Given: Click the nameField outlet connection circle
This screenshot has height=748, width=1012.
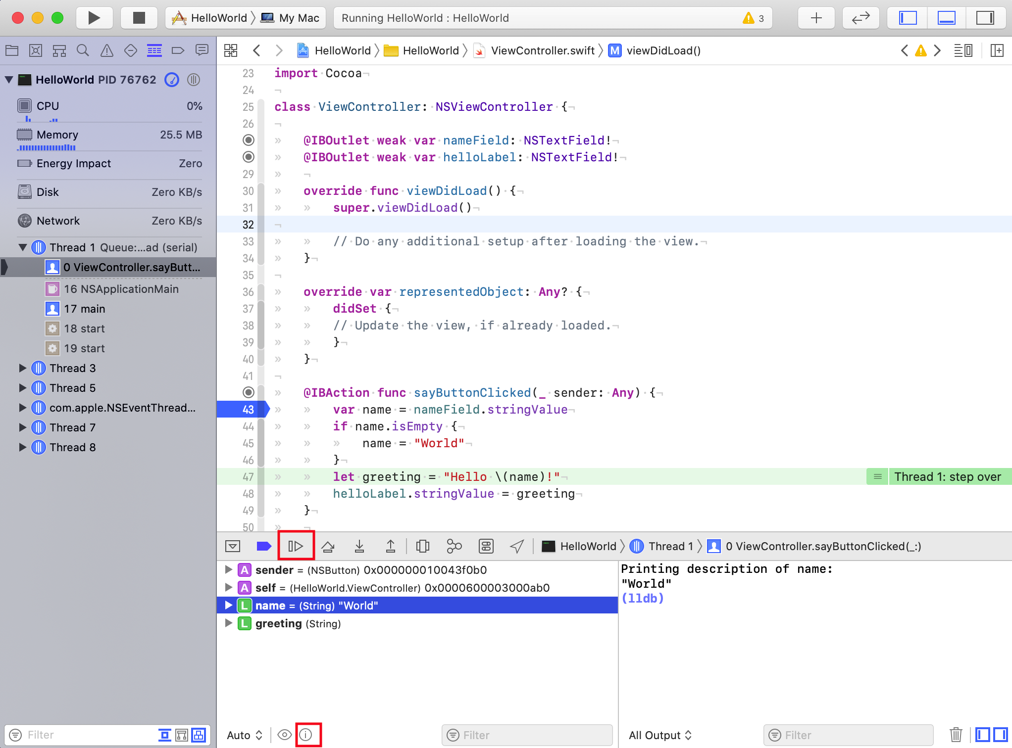Looking at the screenshot, I should [249, 140].
